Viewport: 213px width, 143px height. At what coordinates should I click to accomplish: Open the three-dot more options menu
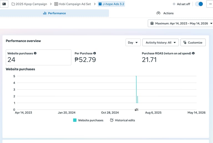(210, 4)
